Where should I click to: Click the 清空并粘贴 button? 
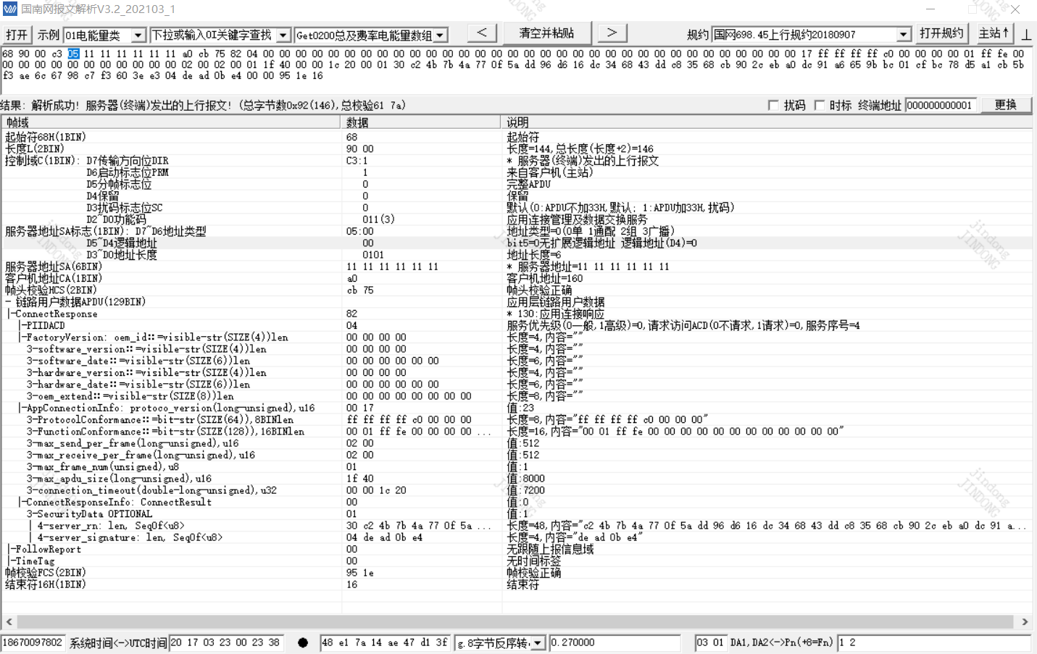[546, 33]
